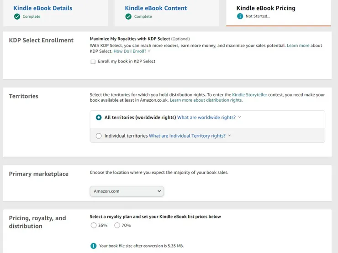Screen dimensions: 338x253
Task: Click the green Complete checkmark under eBook Details
Action: (17, 16)
